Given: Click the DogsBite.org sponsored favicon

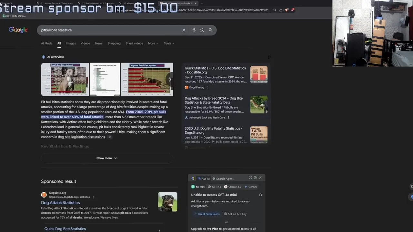Looking at the screenshot, I should pyautogui.click(x=44, y=195).
